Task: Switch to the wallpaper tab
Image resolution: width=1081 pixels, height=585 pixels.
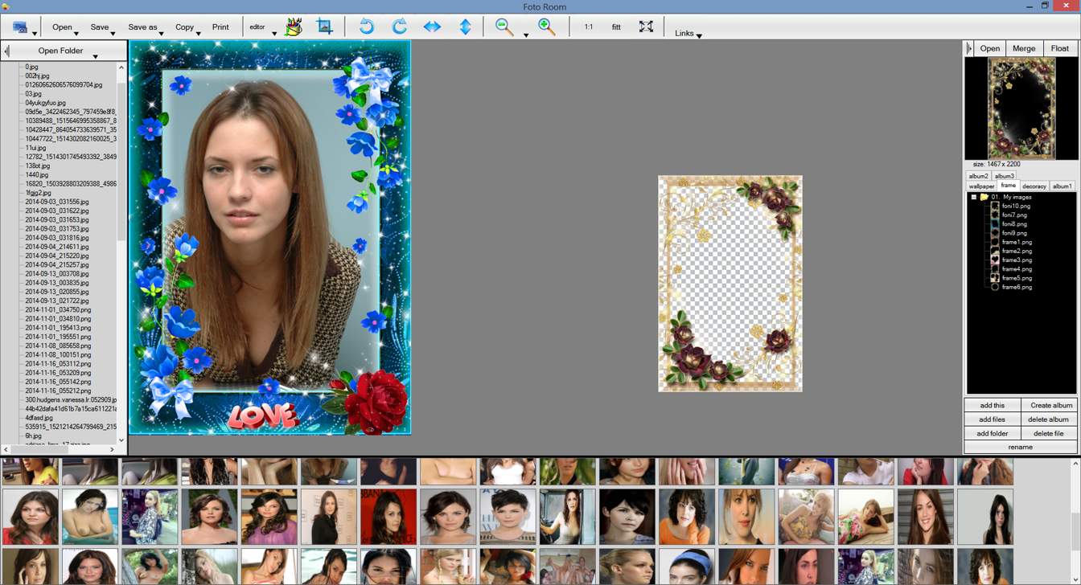Action: (981, 186)
